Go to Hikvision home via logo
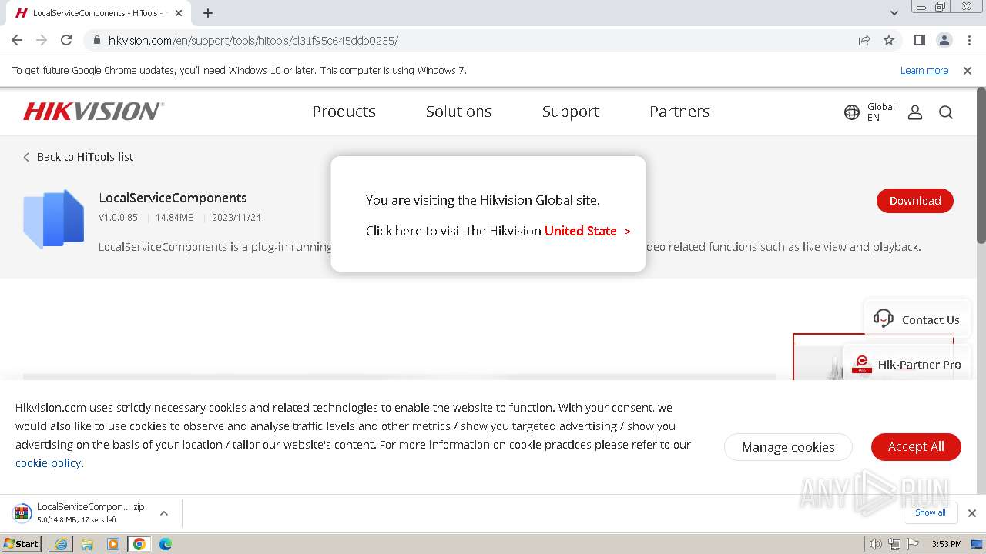The height and width of the screenshot is (554, 986). click(x=93, y=112)
